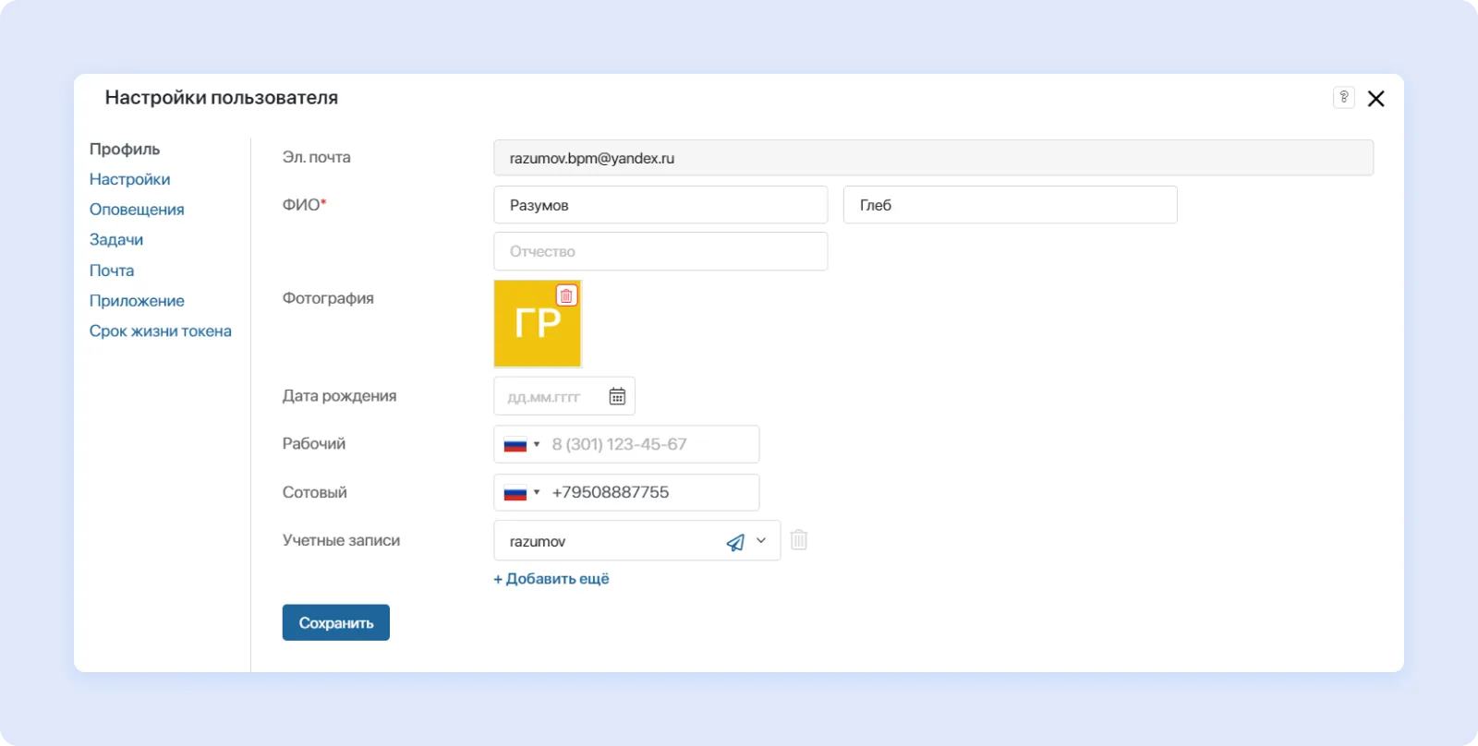
Task: Switch to the Задачи section
Action: point(116,240)
